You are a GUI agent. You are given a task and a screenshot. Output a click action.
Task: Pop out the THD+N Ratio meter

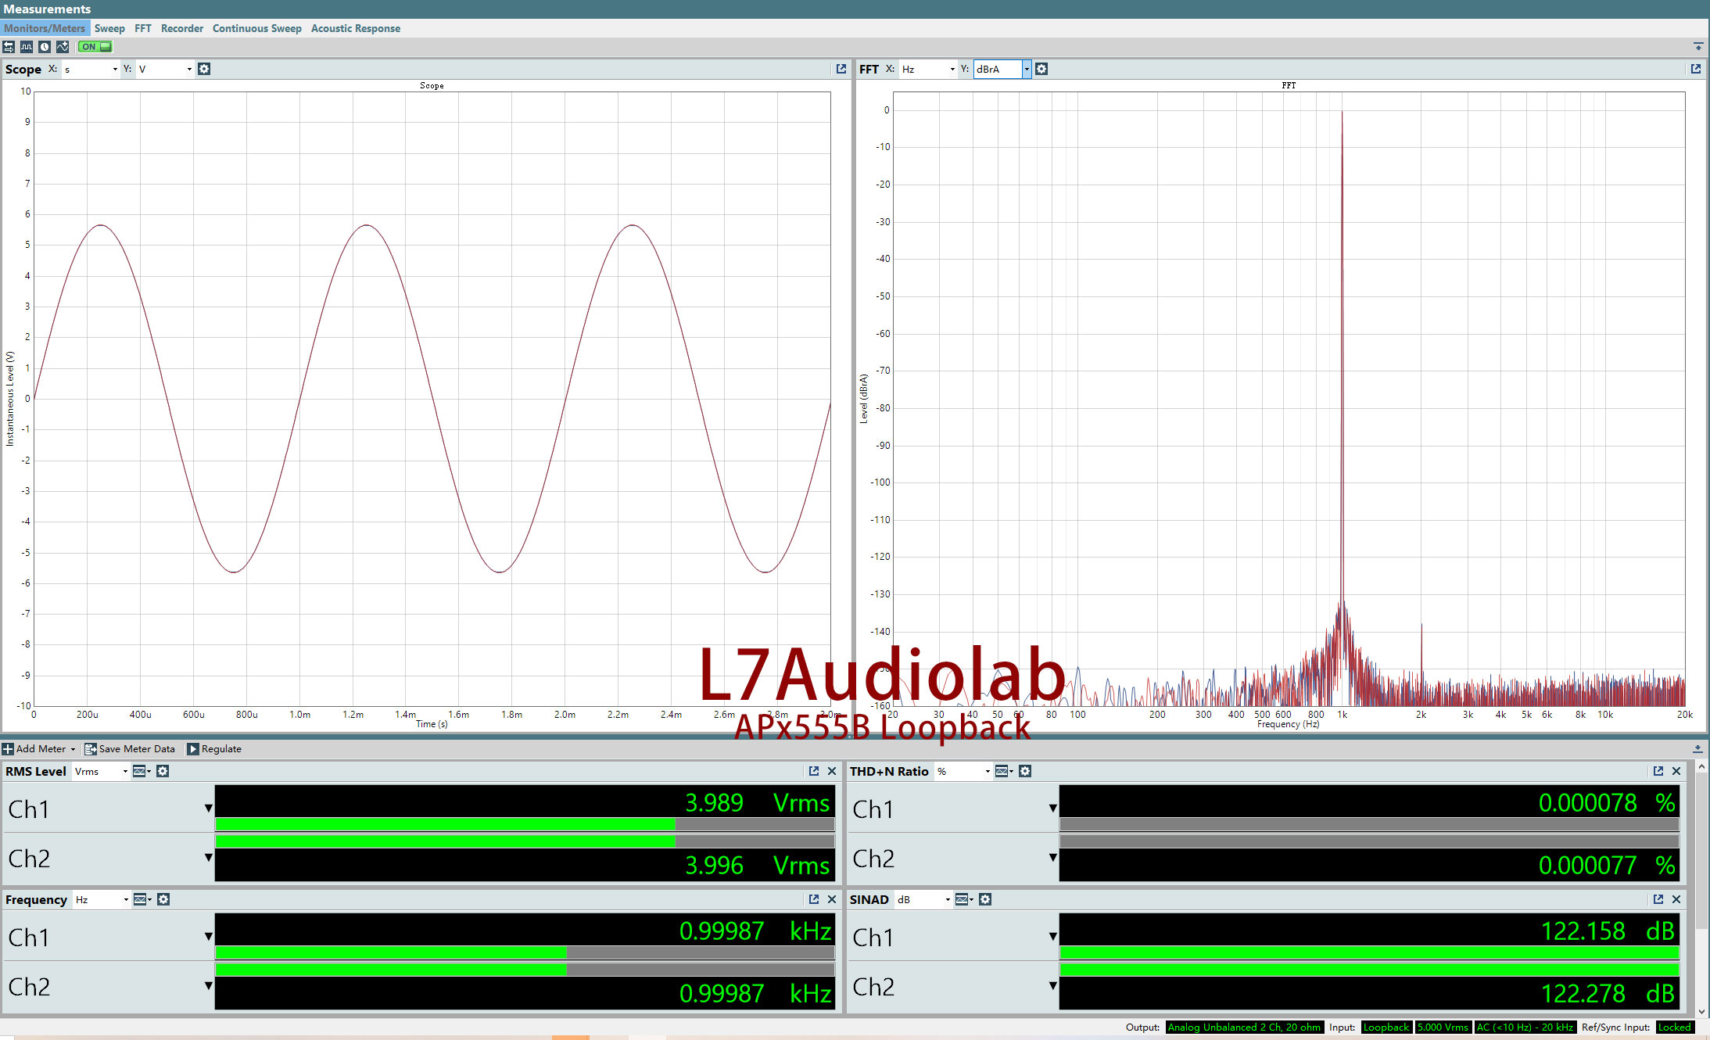tap(1658, 771)
